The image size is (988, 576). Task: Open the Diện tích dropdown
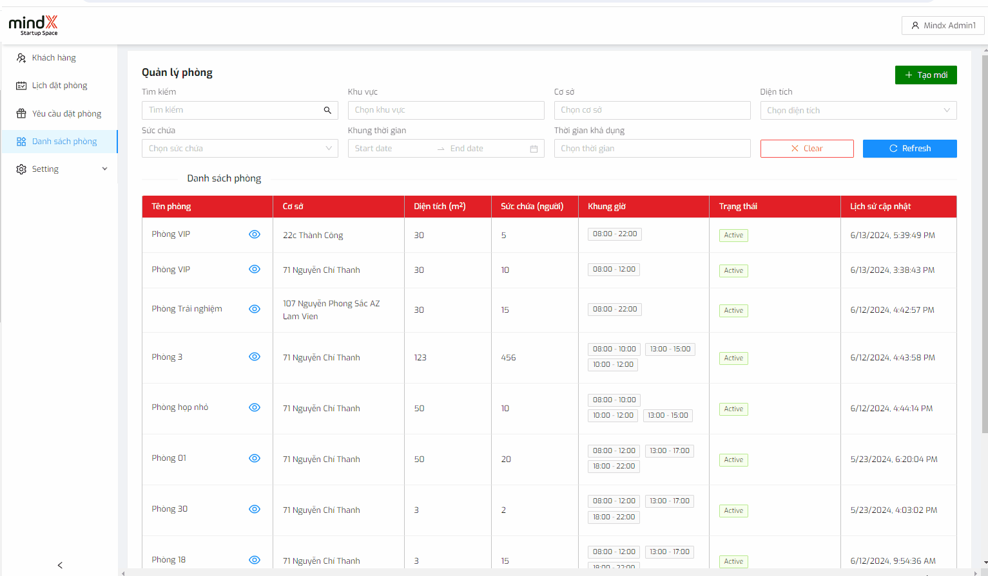(858, 111)
